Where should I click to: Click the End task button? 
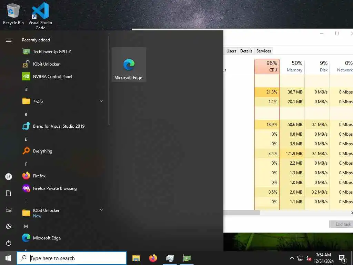click(x=341, y=224)
